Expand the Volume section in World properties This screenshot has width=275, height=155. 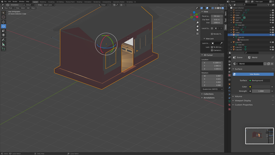pos(238,96)
